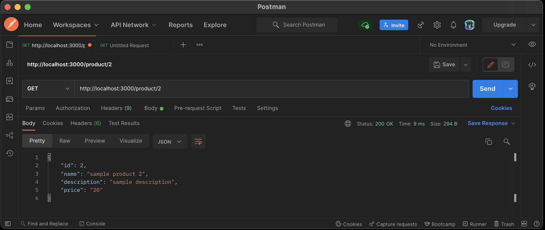The image size is (545, 230).
Task: Open the Flows panel in the sidebar
Action: (x=10, y=135)
